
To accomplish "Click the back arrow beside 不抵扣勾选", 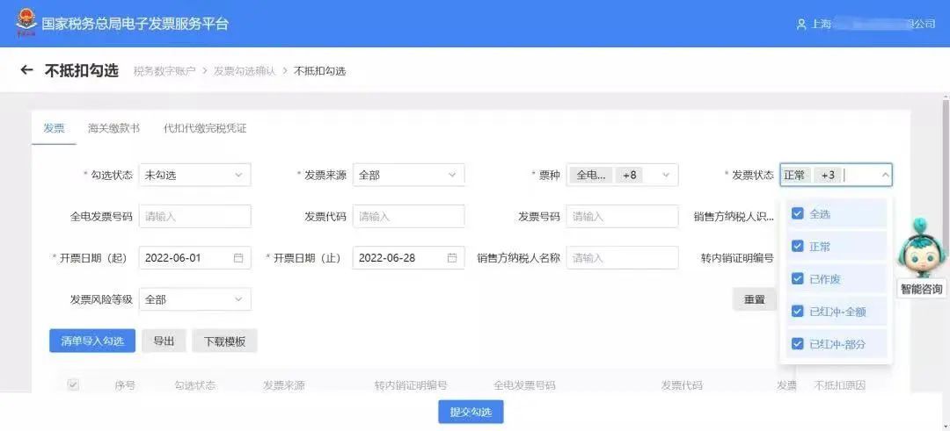I will [x=26, y=70].
